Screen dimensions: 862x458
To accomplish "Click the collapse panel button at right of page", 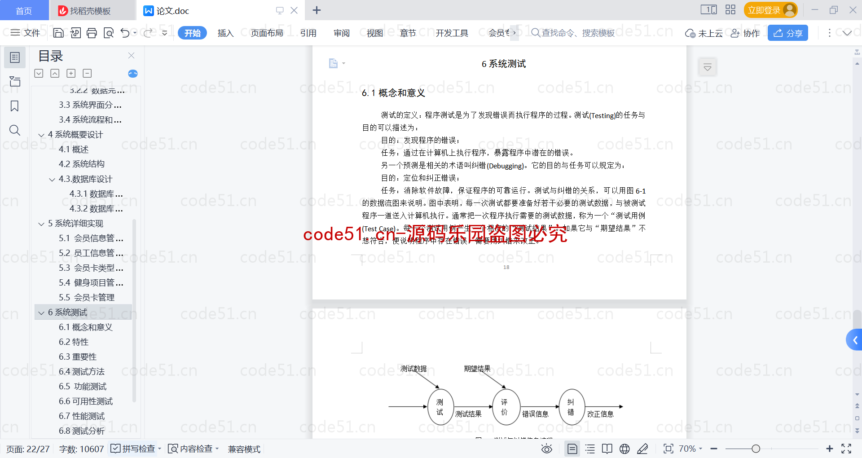I will click(707, 67).
